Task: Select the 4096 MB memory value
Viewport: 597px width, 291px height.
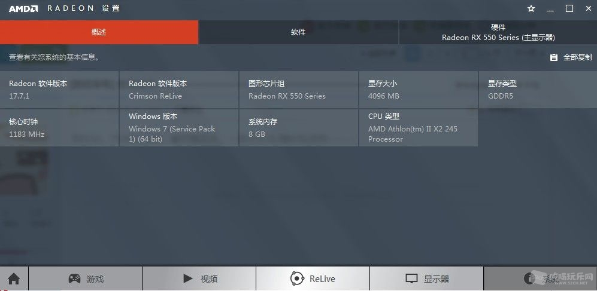Action: pyautogui.click(x=384, y=96)
